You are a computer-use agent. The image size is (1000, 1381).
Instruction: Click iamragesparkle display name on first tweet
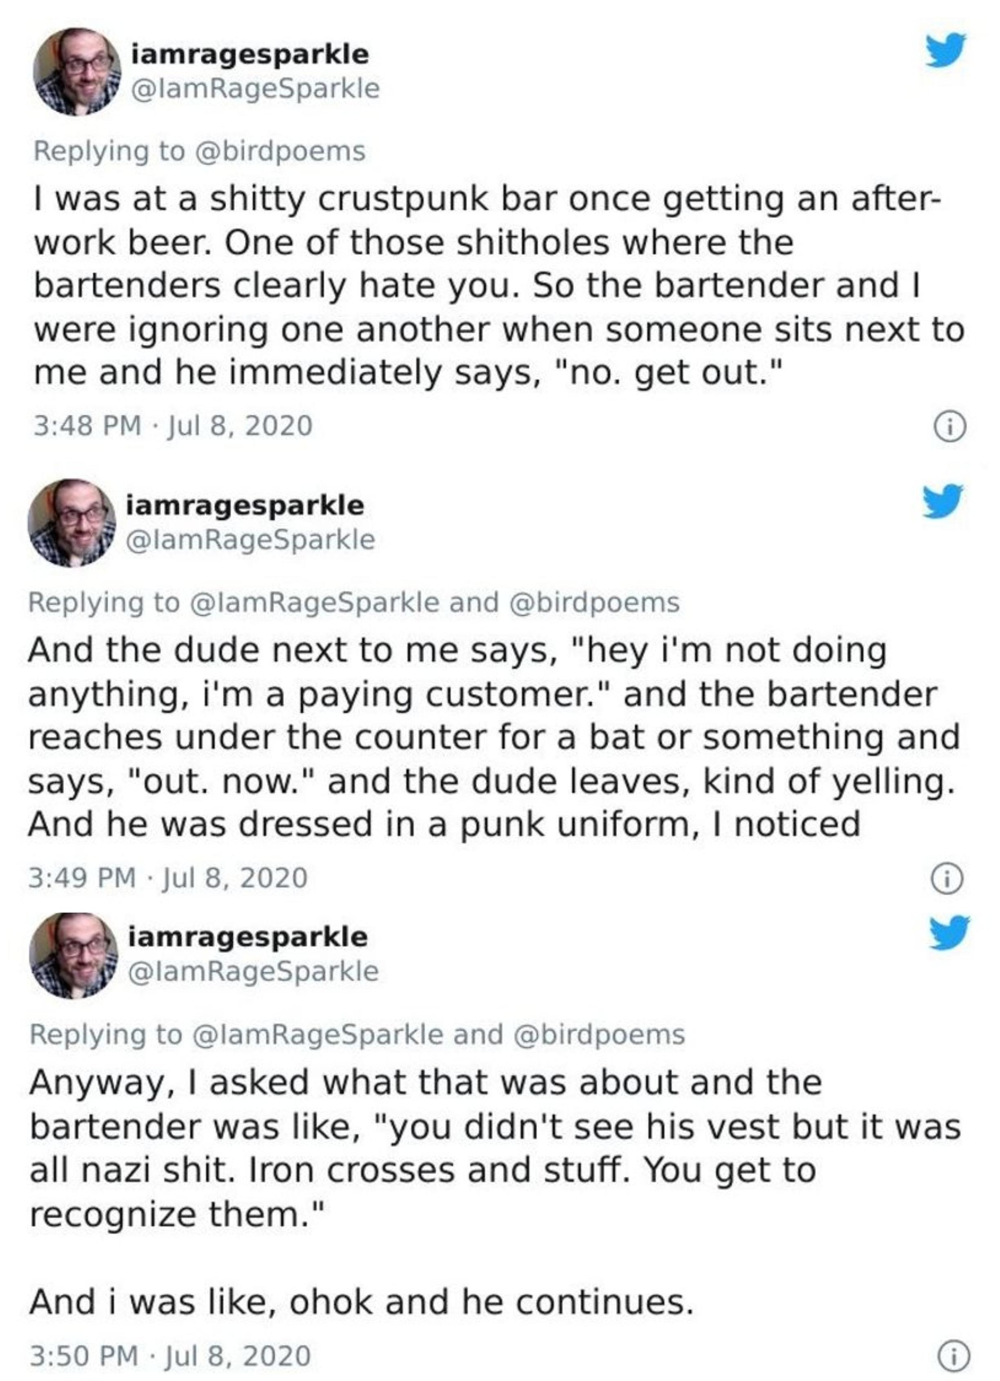click(250, 54)
